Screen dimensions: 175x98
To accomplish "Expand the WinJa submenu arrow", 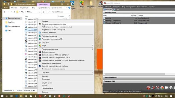I will [x=92, y=45].
